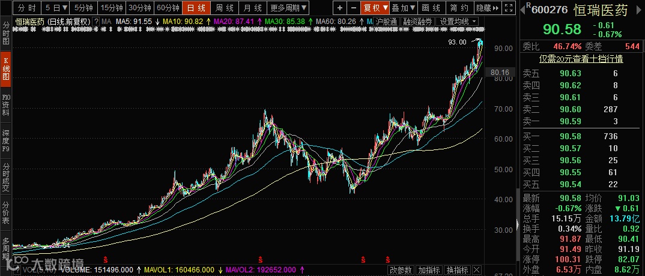Click the MA60: 80.26 label
The height and width of the screenshot is (276, 645).
pos(336,22)
